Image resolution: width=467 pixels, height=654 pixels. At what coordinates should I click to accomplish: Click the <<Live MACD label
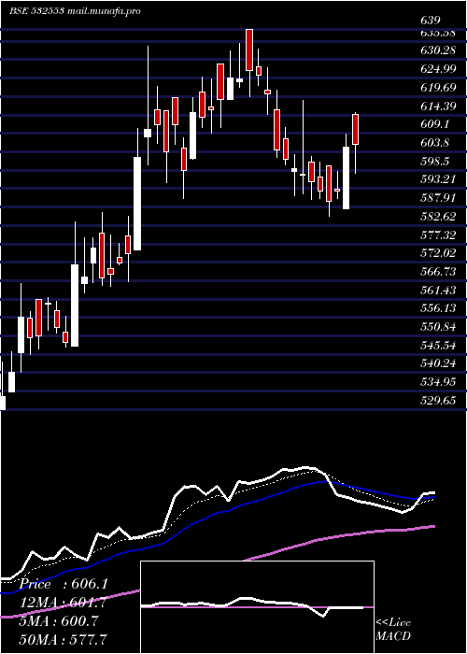(x=393, y=630)
